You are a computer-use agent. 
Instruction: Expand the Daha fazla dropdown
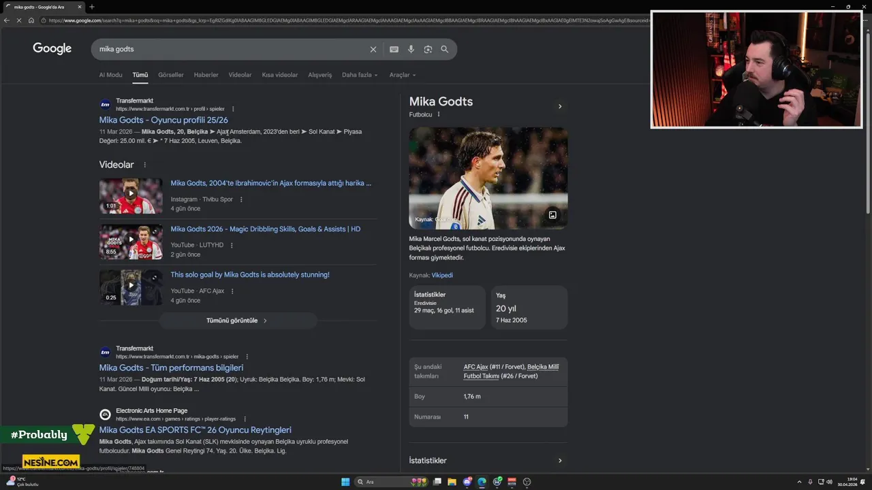pyautogui.click(x=360, y=75)
